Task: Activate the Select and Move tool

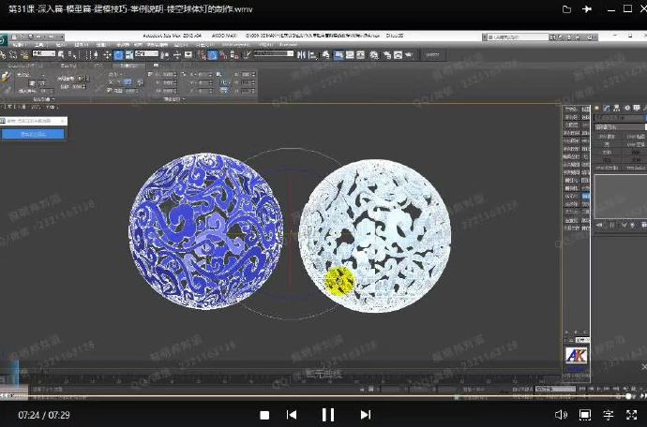Action: coord(107,55)
